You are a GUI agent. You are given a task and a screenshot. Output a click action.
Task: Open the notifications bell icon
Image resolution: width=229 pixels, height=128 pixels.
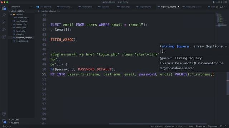pos(225,126)
